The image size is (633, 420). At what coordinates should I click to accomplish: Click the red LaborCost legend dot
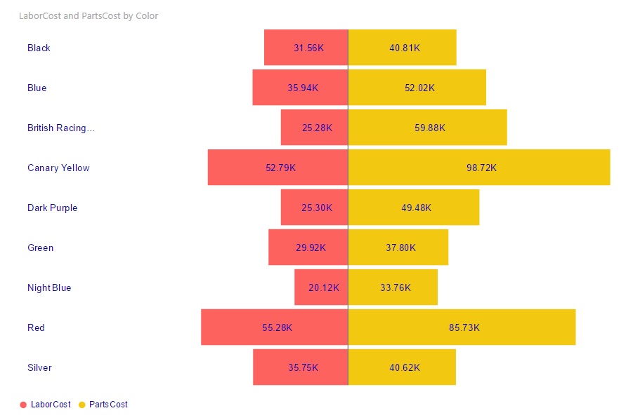click(24, 405)
